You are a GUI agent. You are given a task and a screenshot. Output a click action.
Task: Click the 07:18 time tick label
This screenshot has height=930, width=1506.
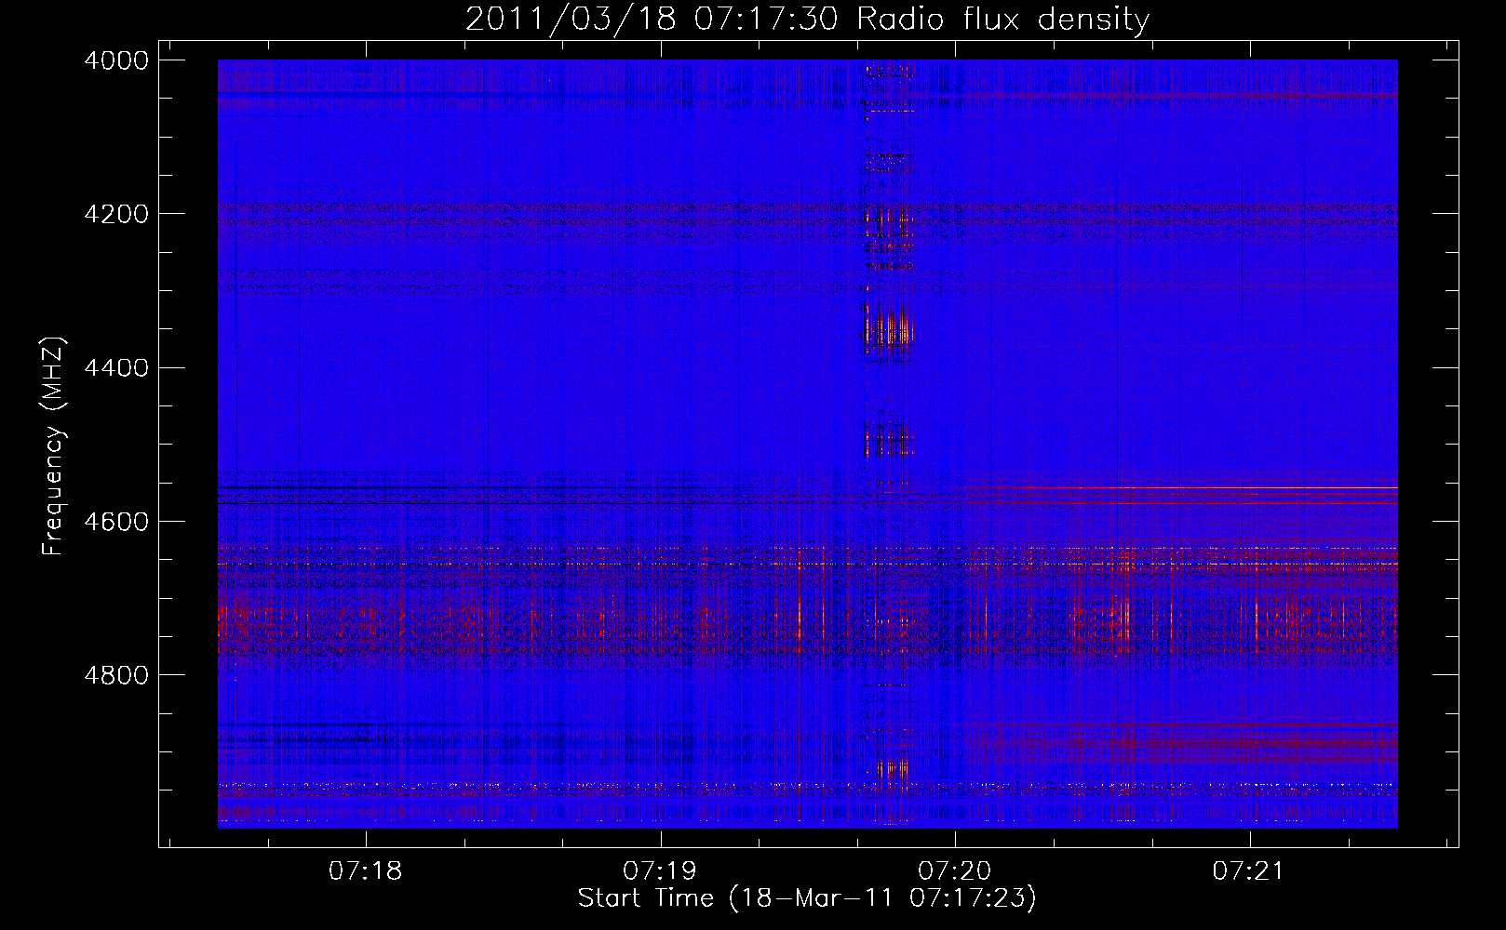[x=366, y=871]
